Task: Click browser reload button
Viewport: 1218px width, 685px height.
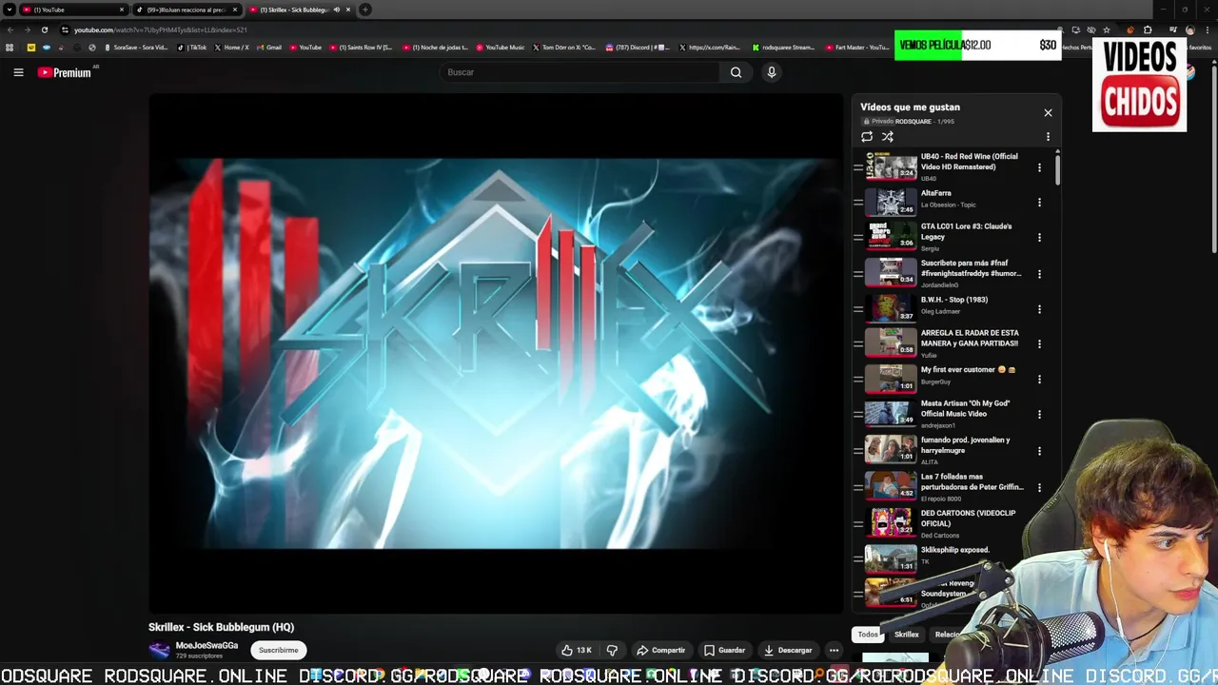Action: (44, 29)
